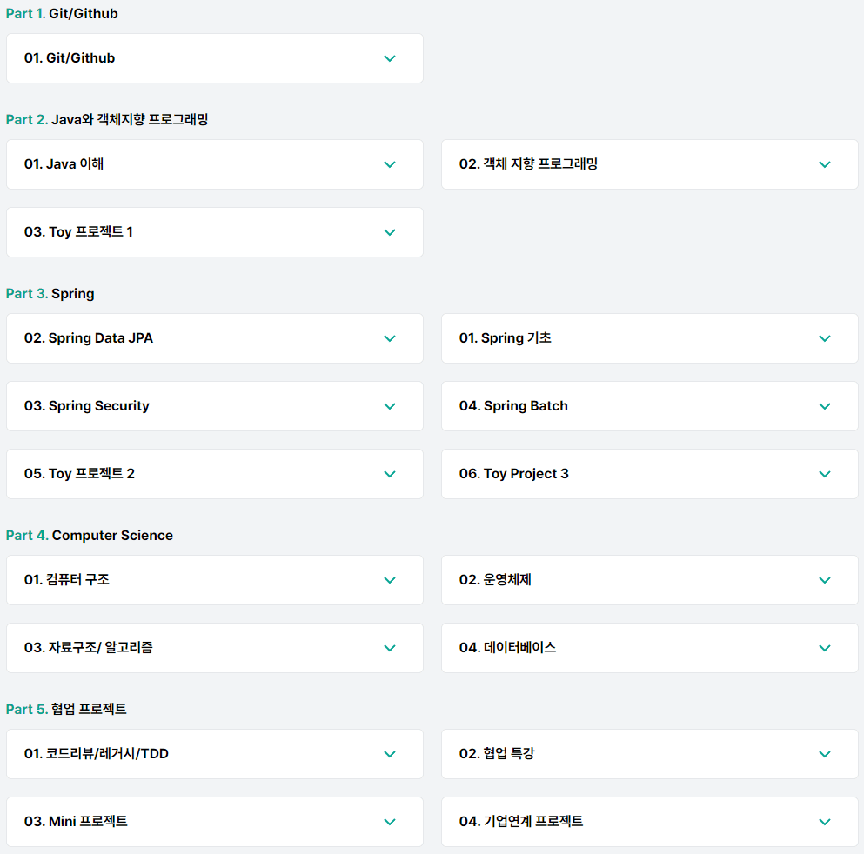Click the '04. 데이터베이스' title text
Image resolution: width=864 pixels, height=854 pixels.
click(507, 648)
